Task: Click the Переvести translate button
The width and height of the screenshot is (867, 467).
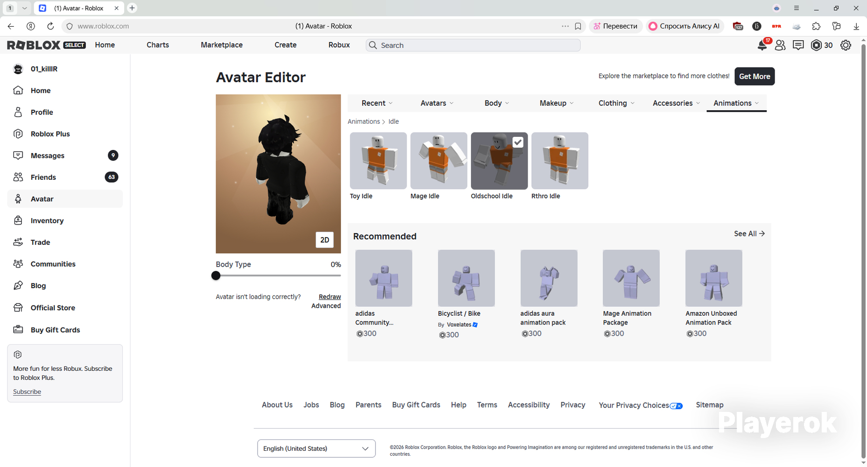Action: (x=615, y=26)
